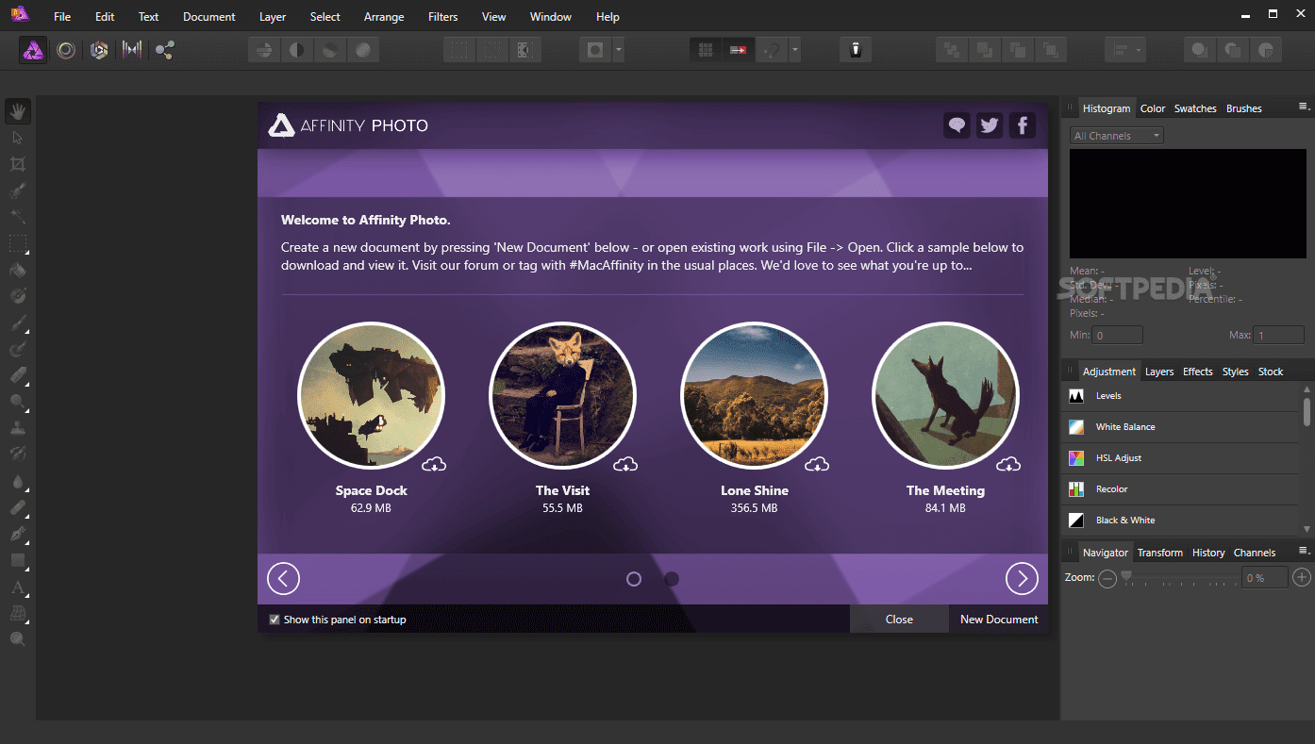
Task: Select the Flood Fill bucket tool
Action: (18, 271)
